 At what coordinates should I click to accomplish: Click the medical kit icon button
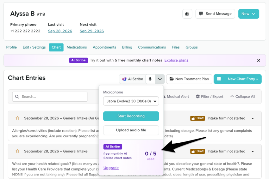(187, 14)
